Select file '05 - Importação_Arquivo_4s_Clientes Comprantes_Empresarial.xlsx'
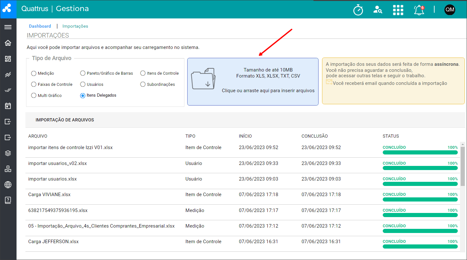The image size is (467, 260). click(x=101, y=226)
